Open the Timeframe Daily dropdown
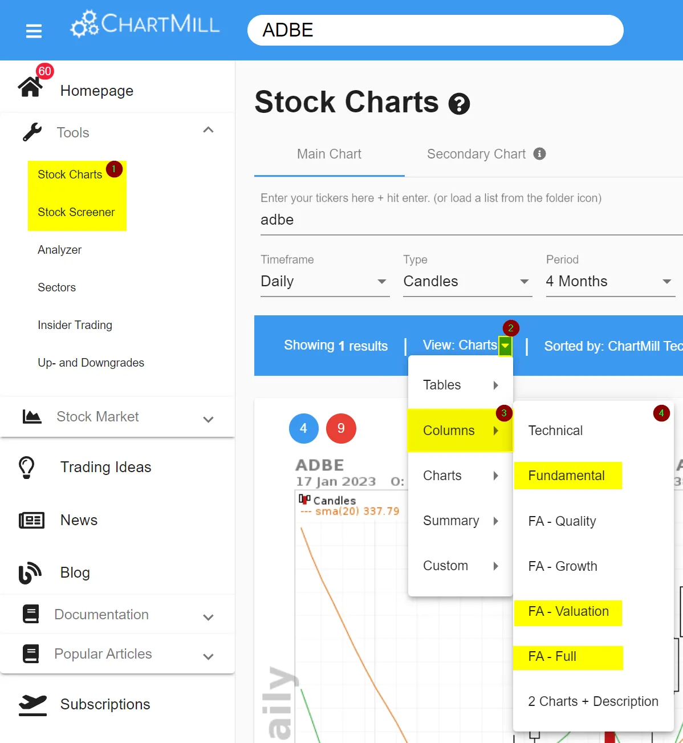The width and height of the screenshot is (683, 743). tap(324, 282)
